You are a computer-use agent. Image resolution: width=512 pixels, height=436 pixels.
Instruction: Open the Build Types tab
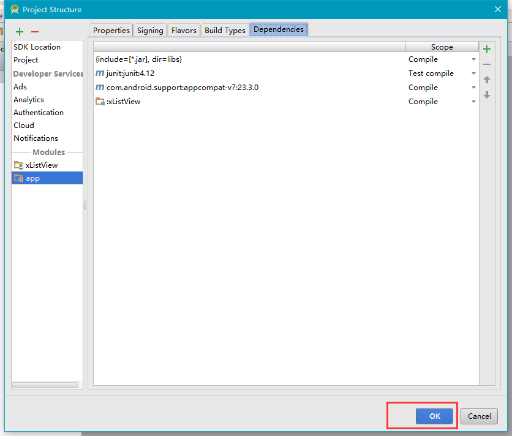[x=225, y=30]
